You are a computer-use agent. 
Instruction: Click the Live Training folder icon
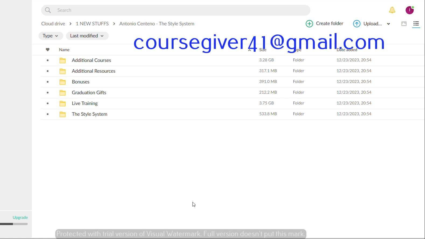point(62,103)
